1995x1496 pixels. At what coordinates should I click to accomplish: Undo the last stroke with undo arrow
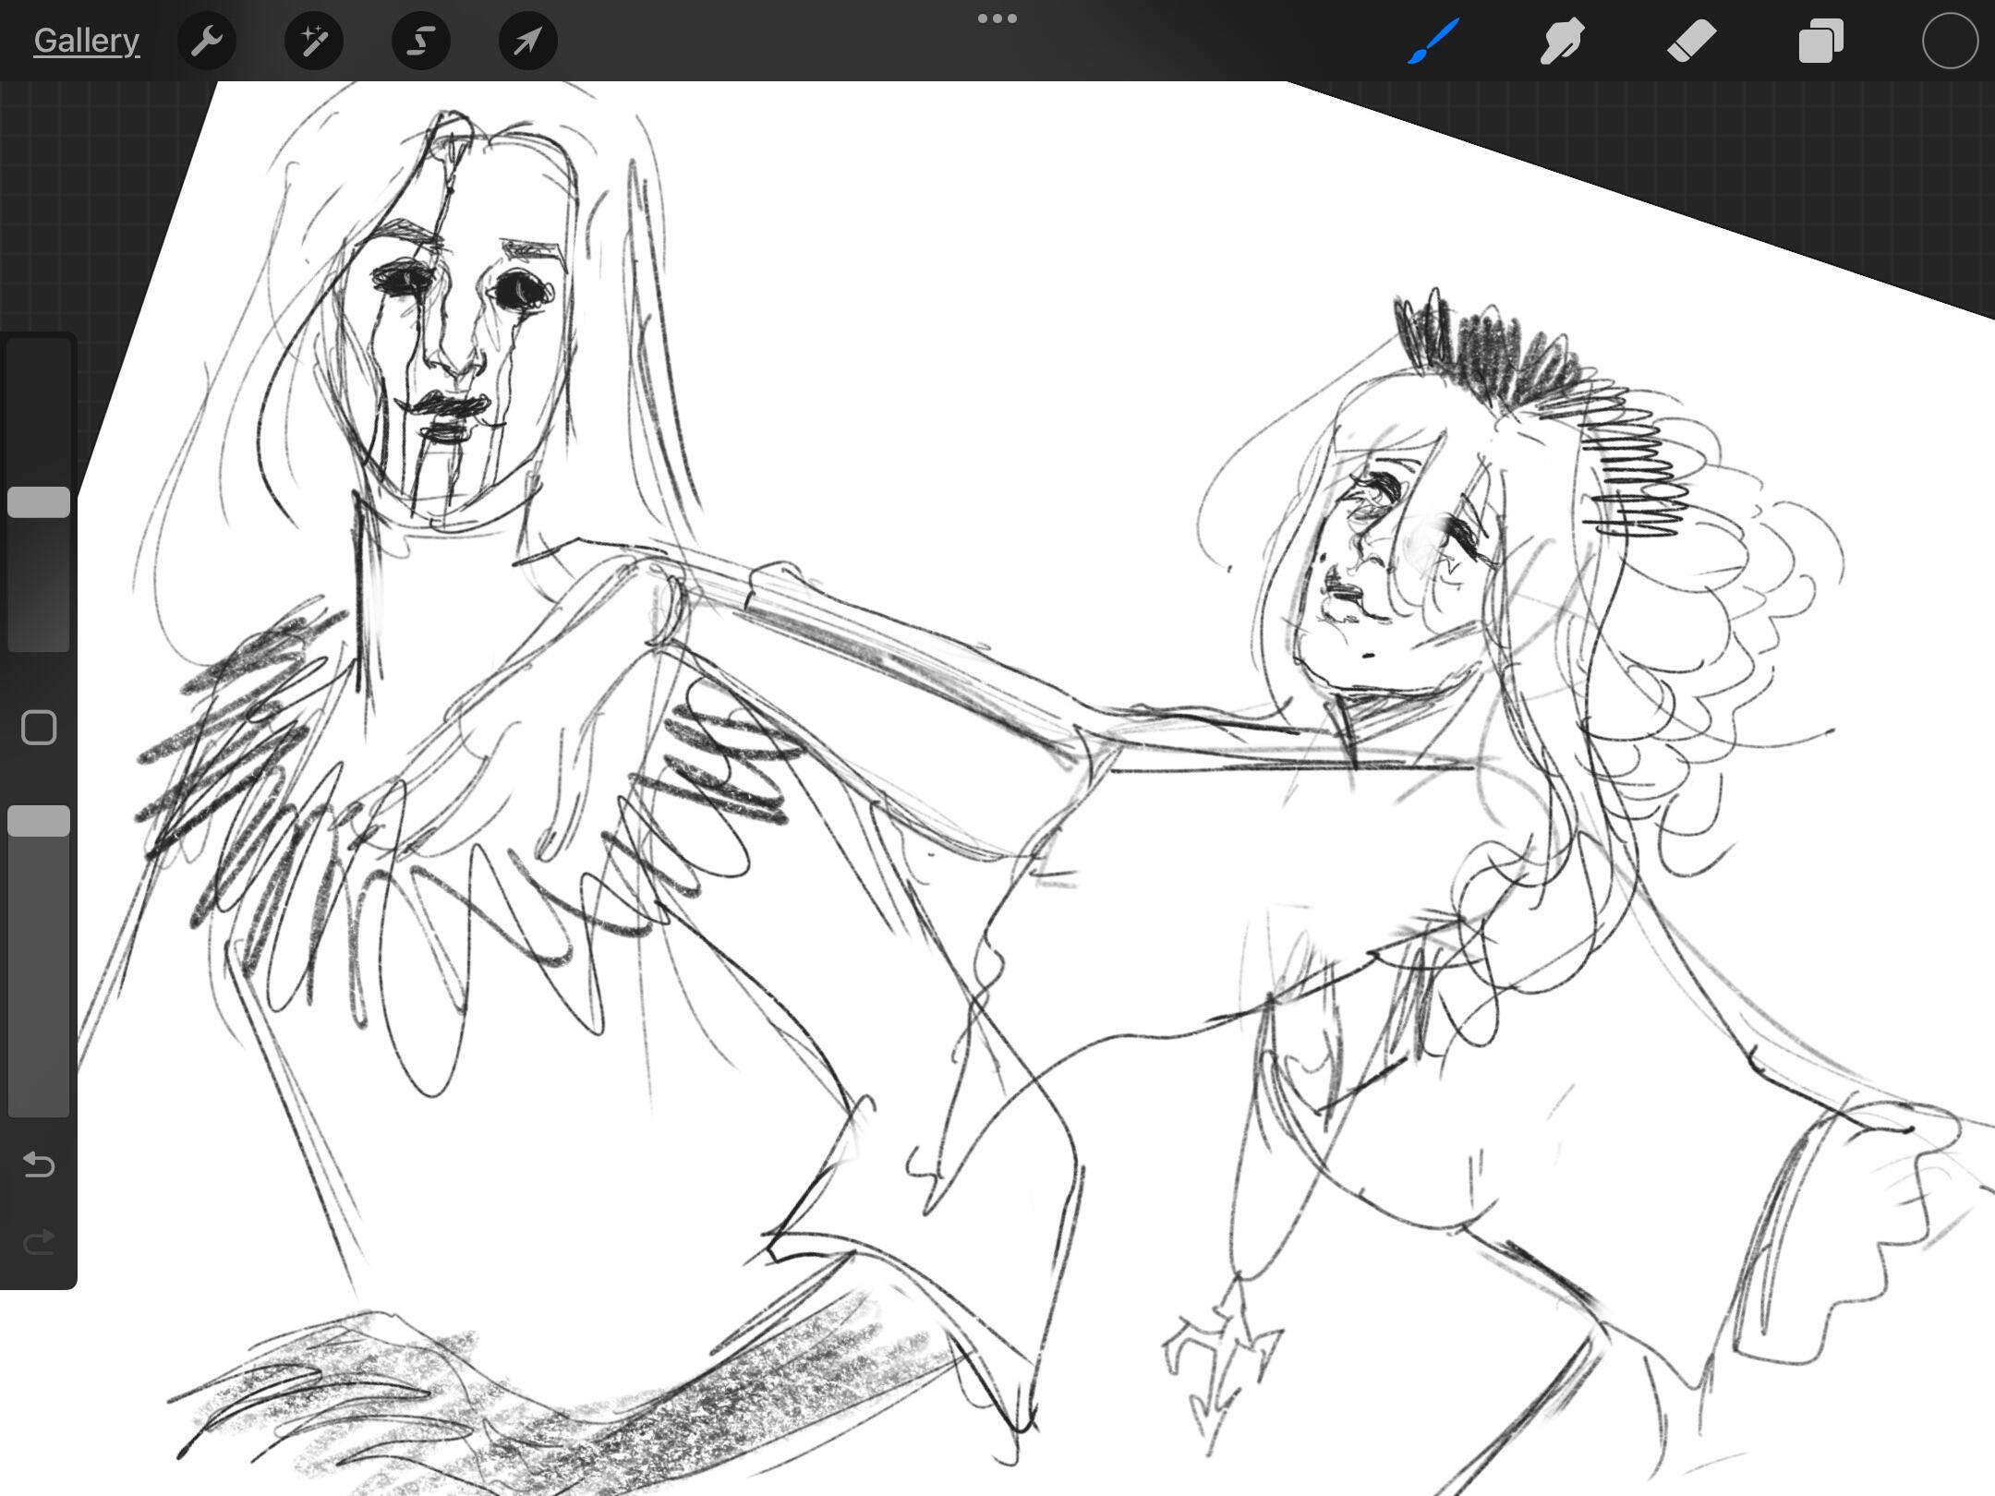coord(39,1164)
